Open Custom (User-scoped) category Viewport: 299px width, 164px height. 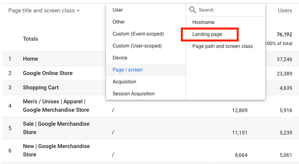click(x=137, y=46)
